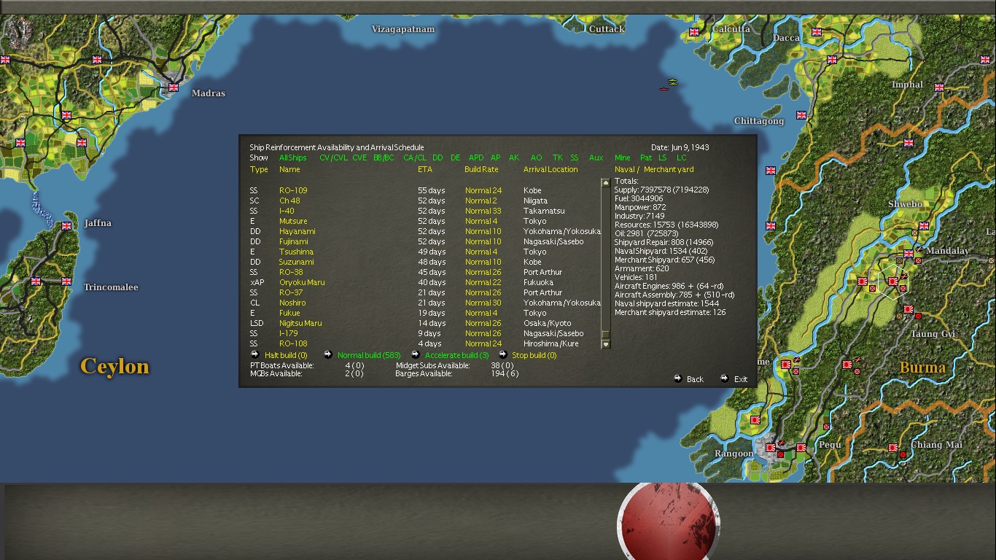Toggle the BB/BC battleship filter
Image resolution: width=996 pixels, height=560 pixels.
click(384, 157)
